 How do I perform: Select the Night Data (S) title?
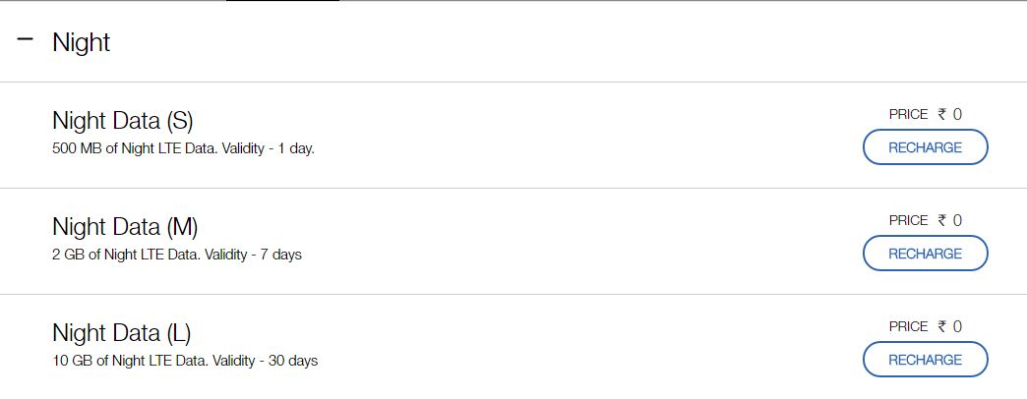pos(123,121)
